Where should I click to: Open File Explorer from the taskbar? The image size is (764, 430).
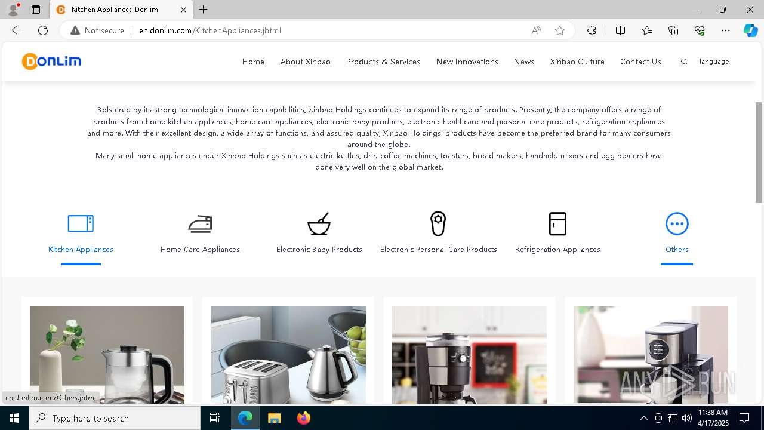pos(274,418)
